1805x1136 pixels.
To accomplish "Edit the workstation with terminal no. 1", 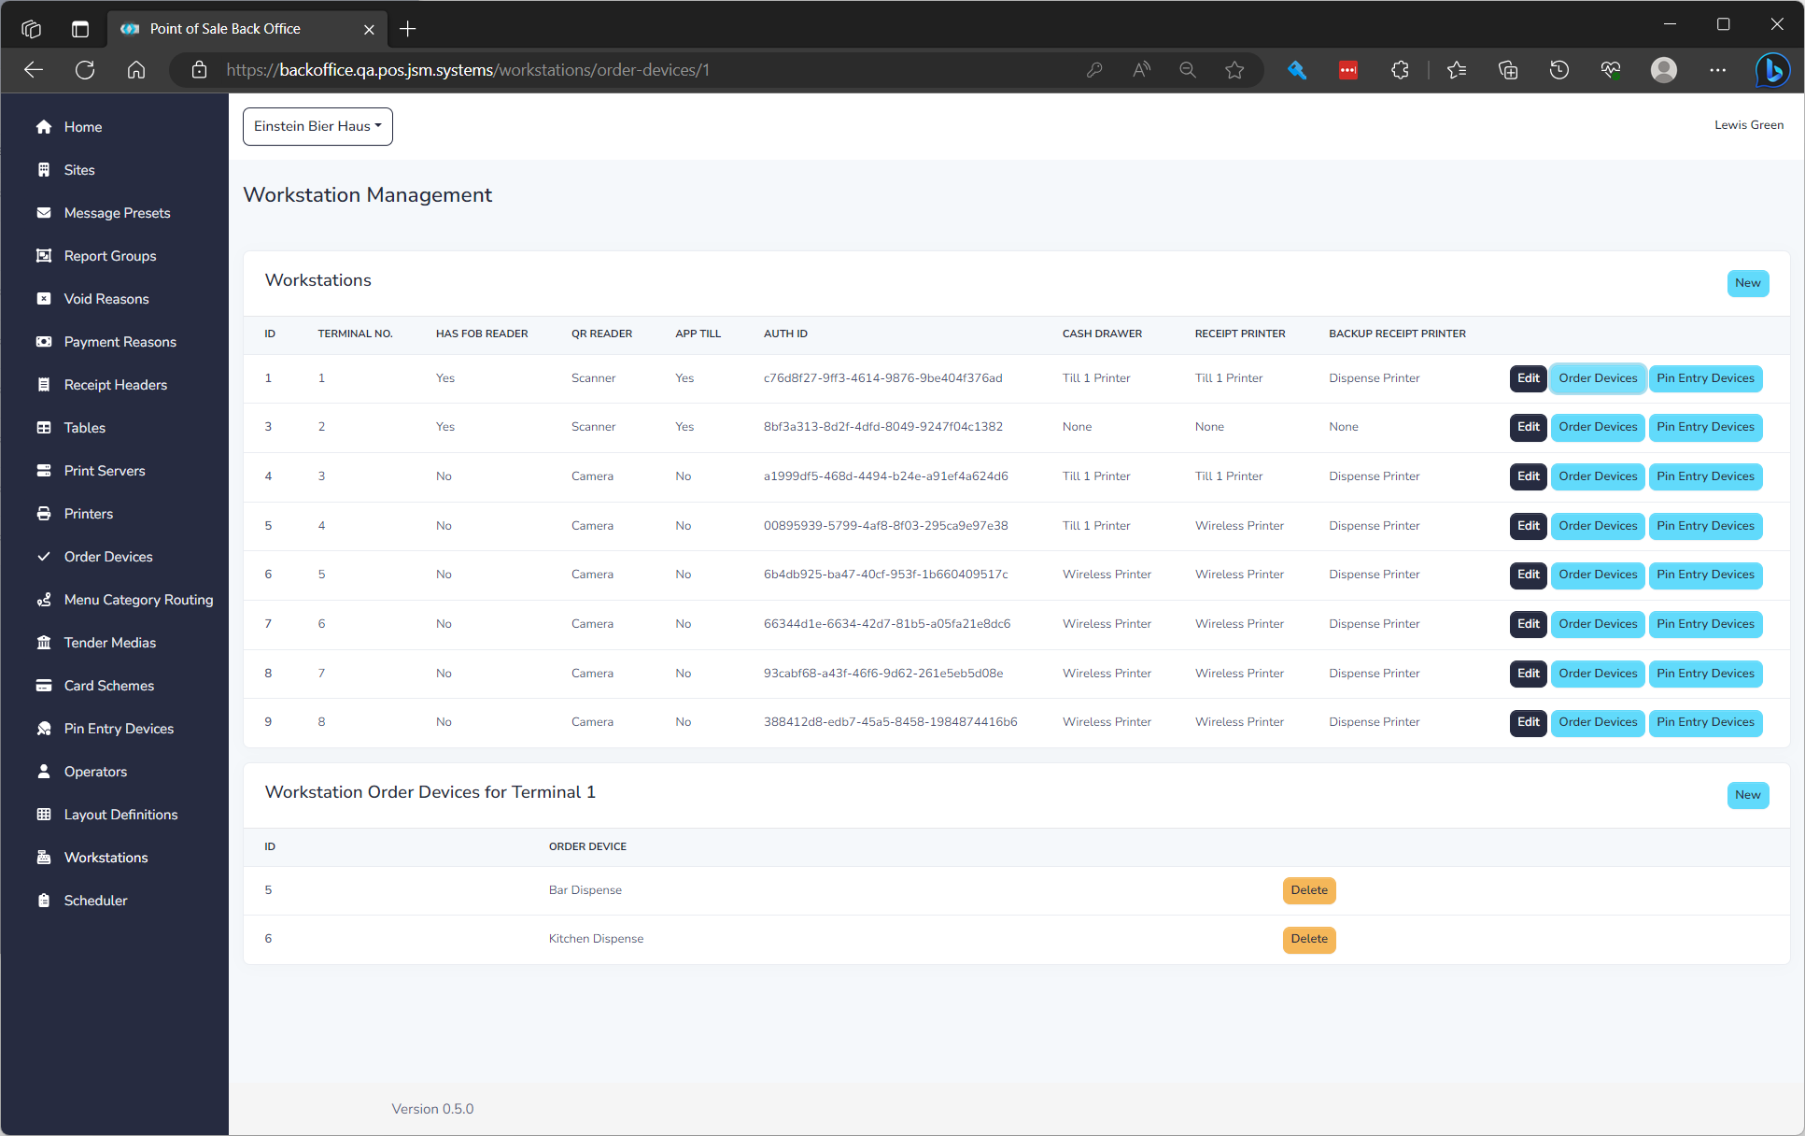I will tap(1528, 378).
